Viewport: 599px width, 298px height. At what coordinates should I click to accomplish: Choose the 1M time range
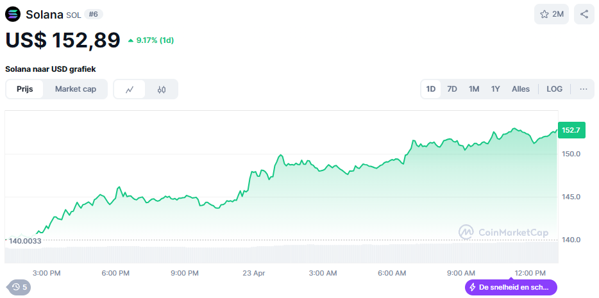point(474,89)
